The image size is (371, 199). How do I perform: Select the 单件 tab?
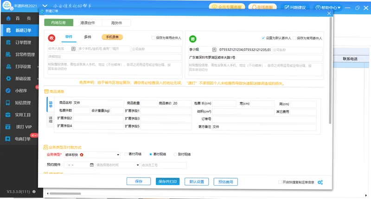point(69,37)
